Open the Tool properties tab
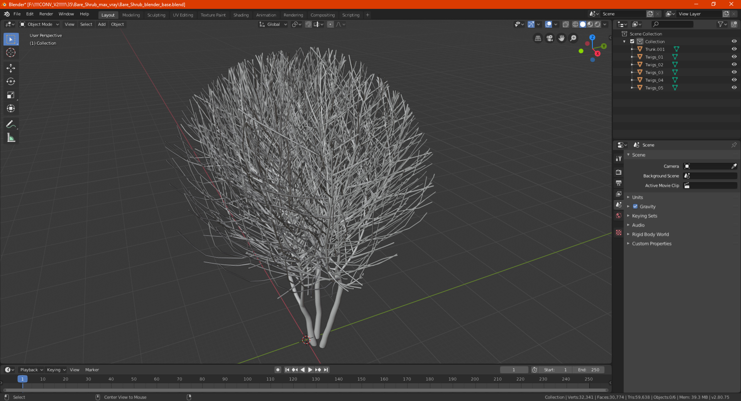This screenshot has height=401, width=741. (619, 158)
